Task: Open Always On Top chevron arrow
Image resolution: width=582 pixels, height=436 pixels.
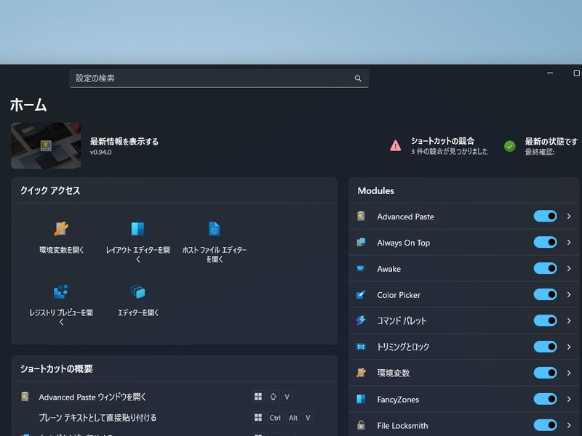Action: click(x=569, y=242)
